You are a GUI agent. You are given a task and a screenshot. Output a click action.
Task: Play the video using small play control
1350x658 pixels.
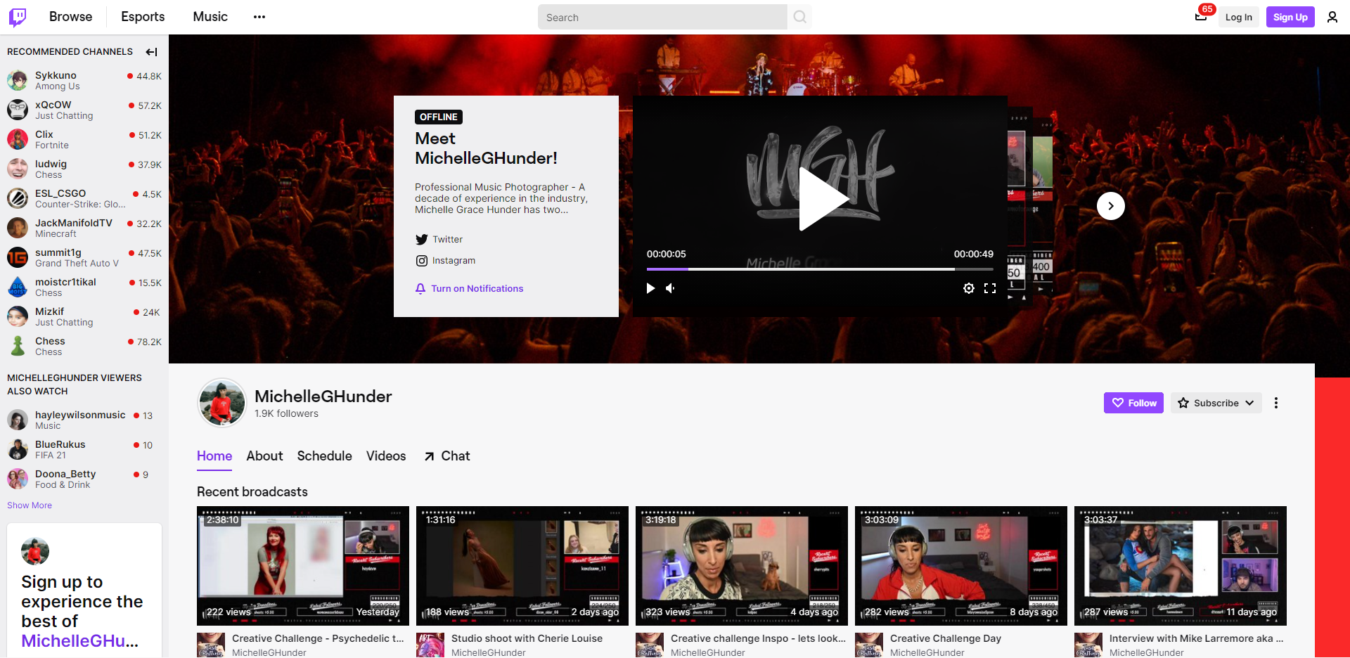[650, 288]
